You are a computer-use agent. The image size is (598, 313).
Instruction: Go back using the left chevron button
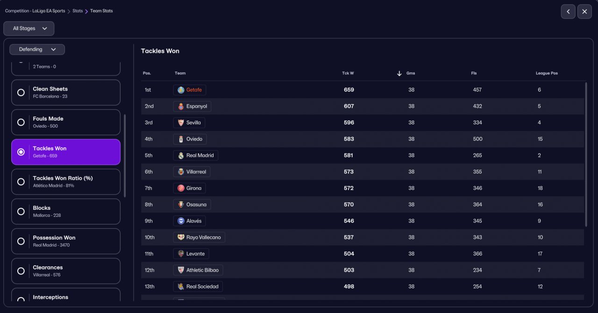[x=568, y=12]
